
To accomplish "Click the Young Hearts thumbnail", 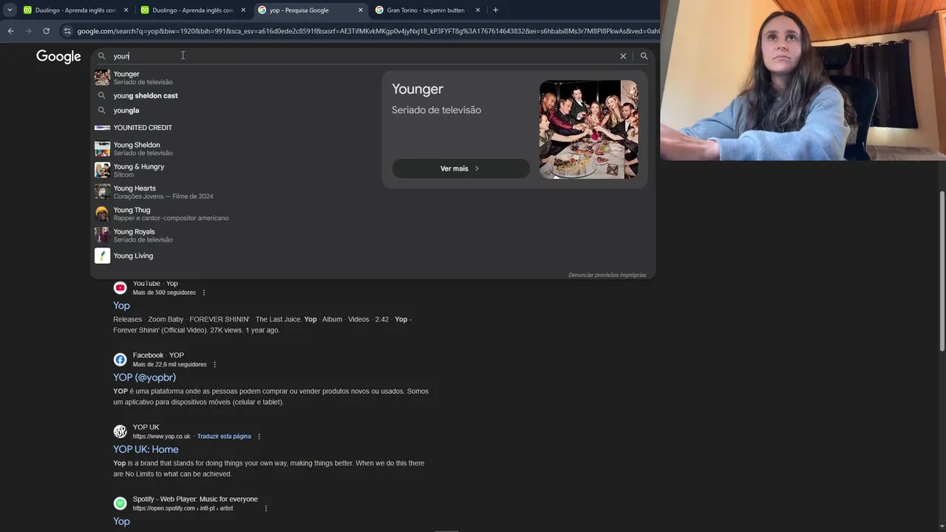I will pyautogui.click(x=102, y=192).
